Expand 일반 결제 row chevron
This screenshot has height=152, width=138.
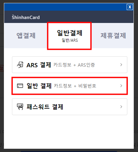[x=121, y=86]
